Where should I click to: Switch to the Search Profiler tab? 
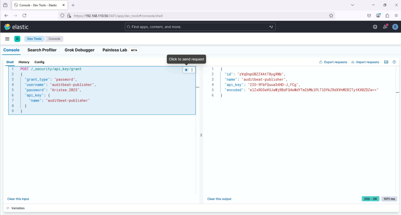[x=42, y=50]
